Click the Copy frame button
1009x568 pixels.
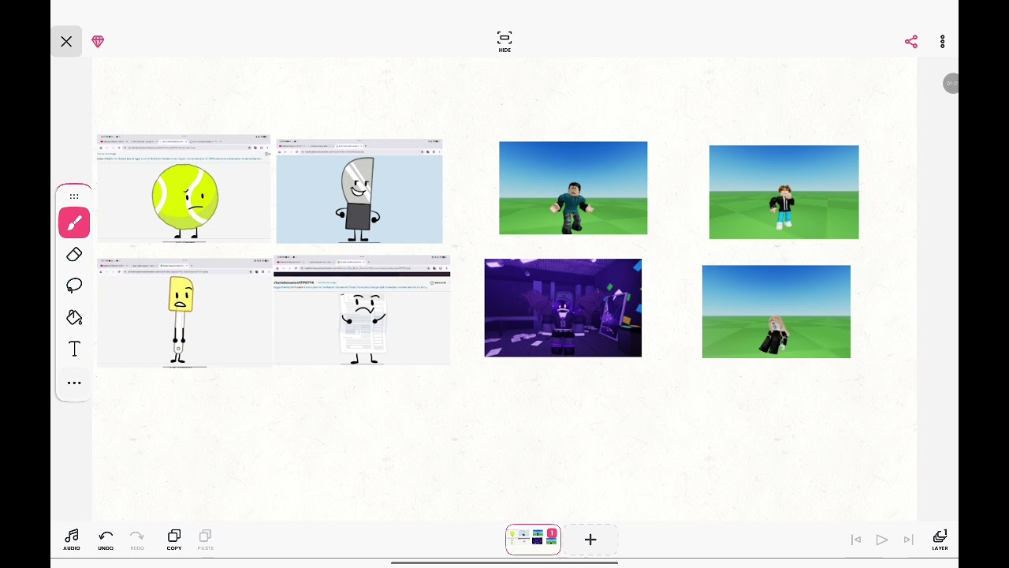click(174, 540)
